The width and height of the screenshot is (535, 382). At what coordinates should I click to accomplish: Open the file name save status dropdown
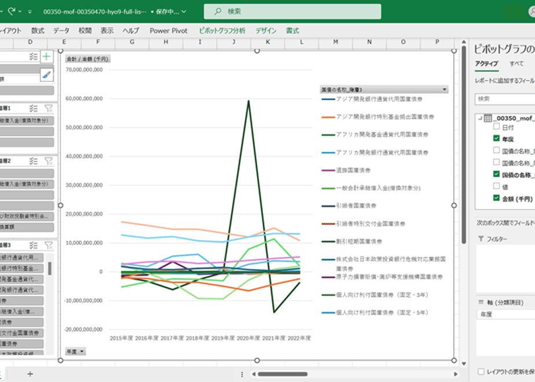pyautogui.click(x=184, y=12)
